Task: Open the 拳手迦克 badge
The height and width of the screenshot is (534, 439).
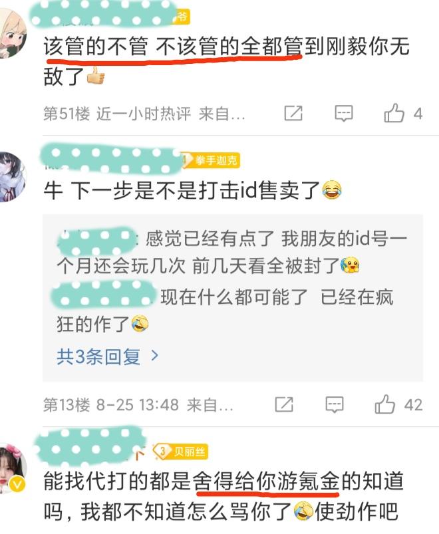Action: click(x=211, y=160)
